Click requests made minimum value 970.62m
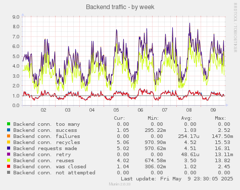Screen dimensions: 240x190 [x=155, y=149]
